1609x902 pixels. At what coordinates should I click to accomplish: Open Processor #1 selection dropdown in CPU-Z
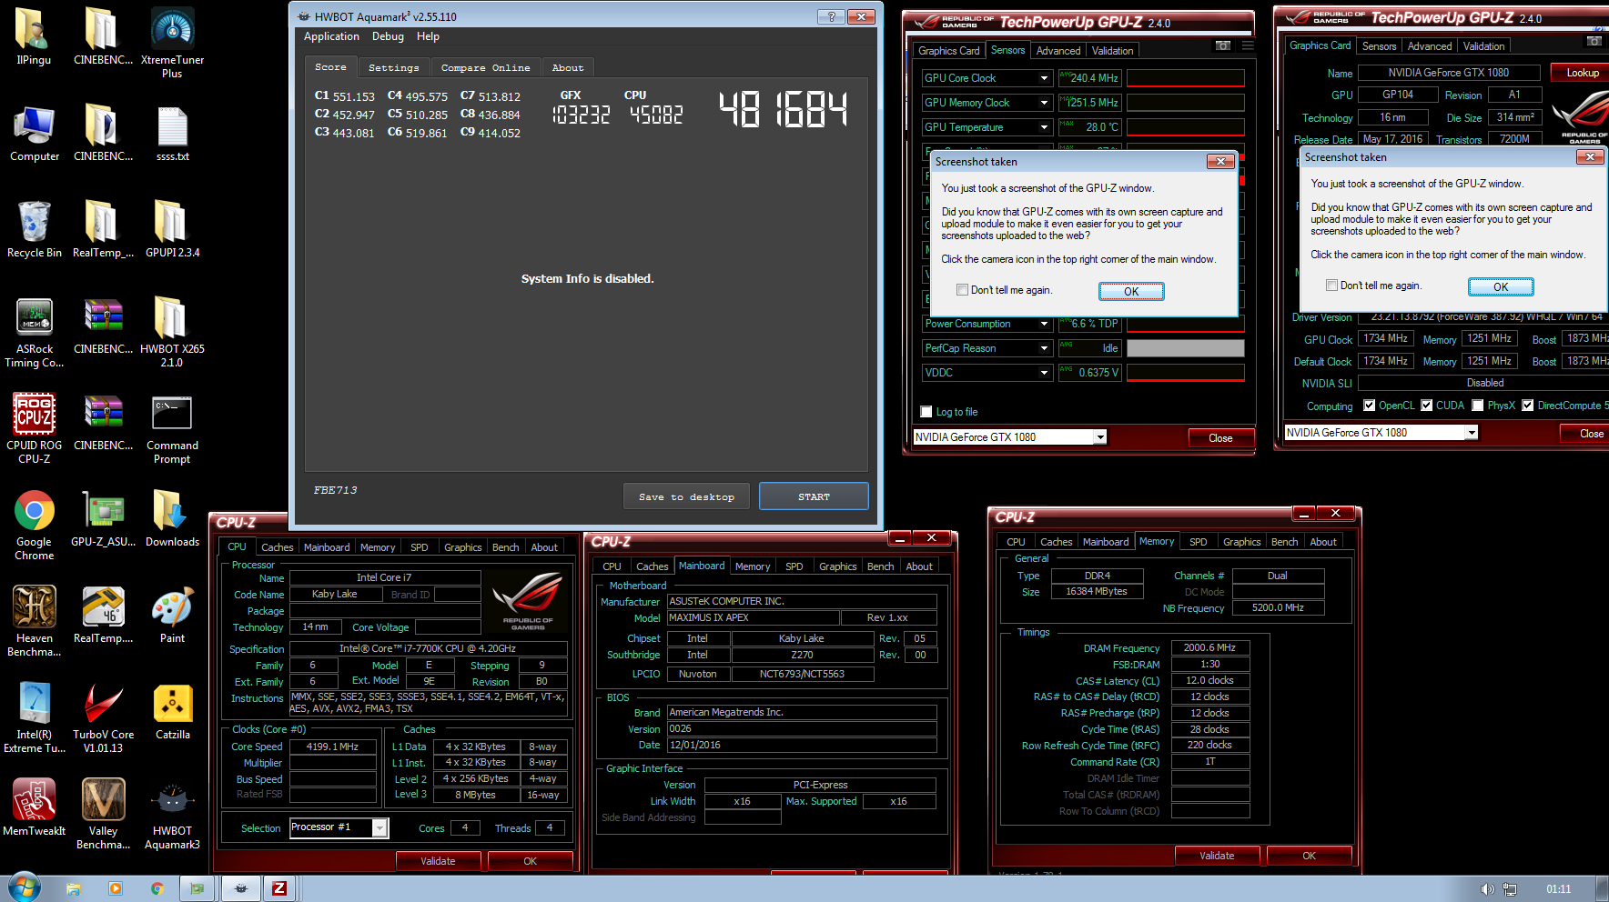point(380,827)
